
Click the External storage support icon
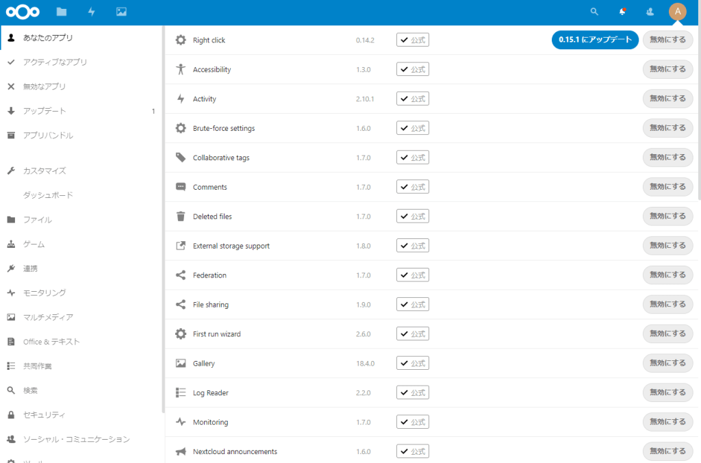pyautogui.click(x=181, y=246)
